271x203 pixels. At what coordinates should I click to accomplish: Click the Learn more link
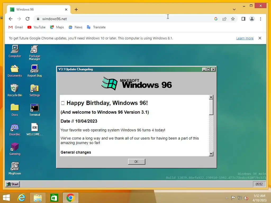tap(245, 38)
